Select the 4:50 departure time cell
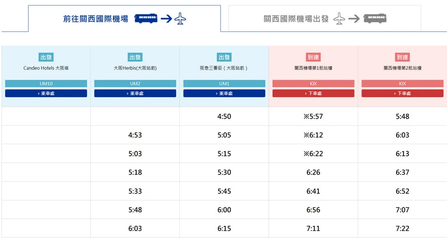The image size is (447, 238). [x=225, y=116]
